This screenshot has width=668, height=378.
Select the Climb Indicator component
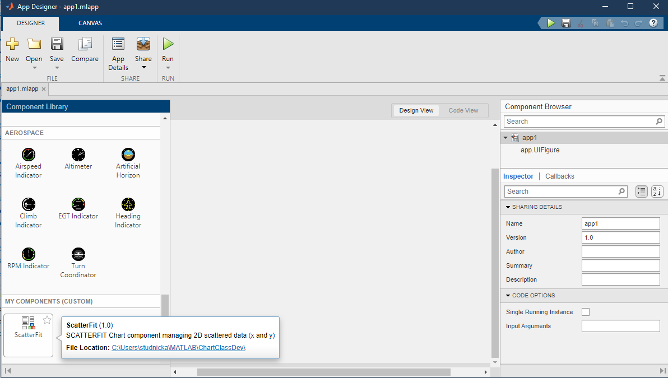click(x=29, y=213)
